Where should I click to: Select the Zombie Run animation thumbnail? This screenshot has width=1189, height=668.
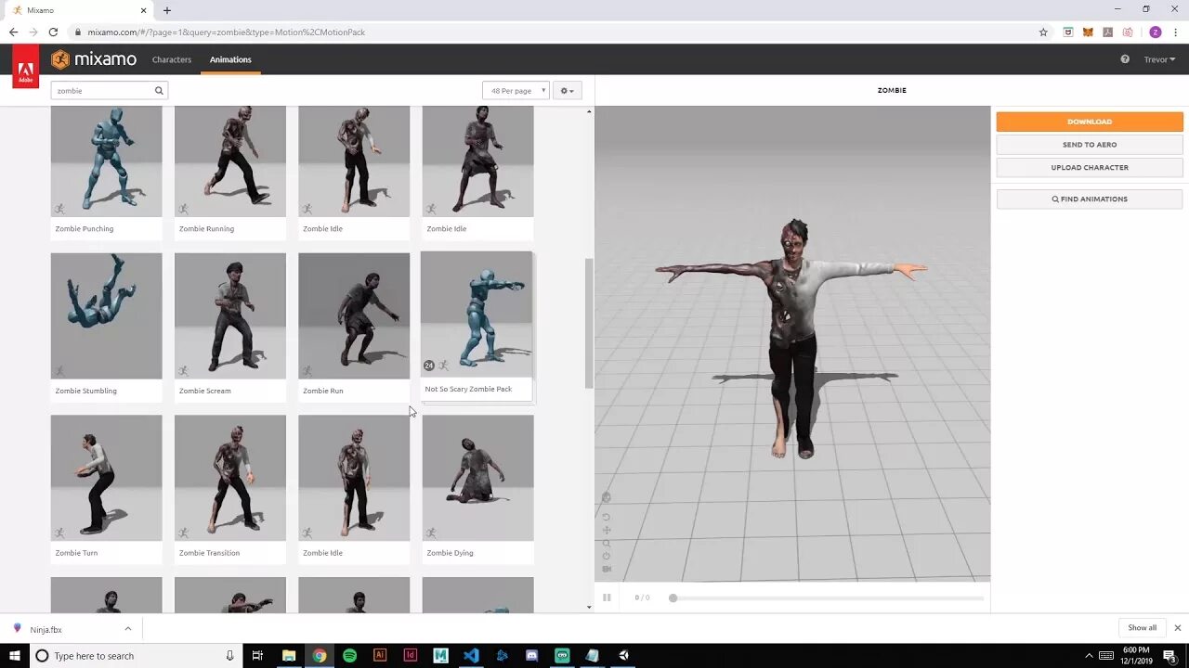(x=354, y=315)
